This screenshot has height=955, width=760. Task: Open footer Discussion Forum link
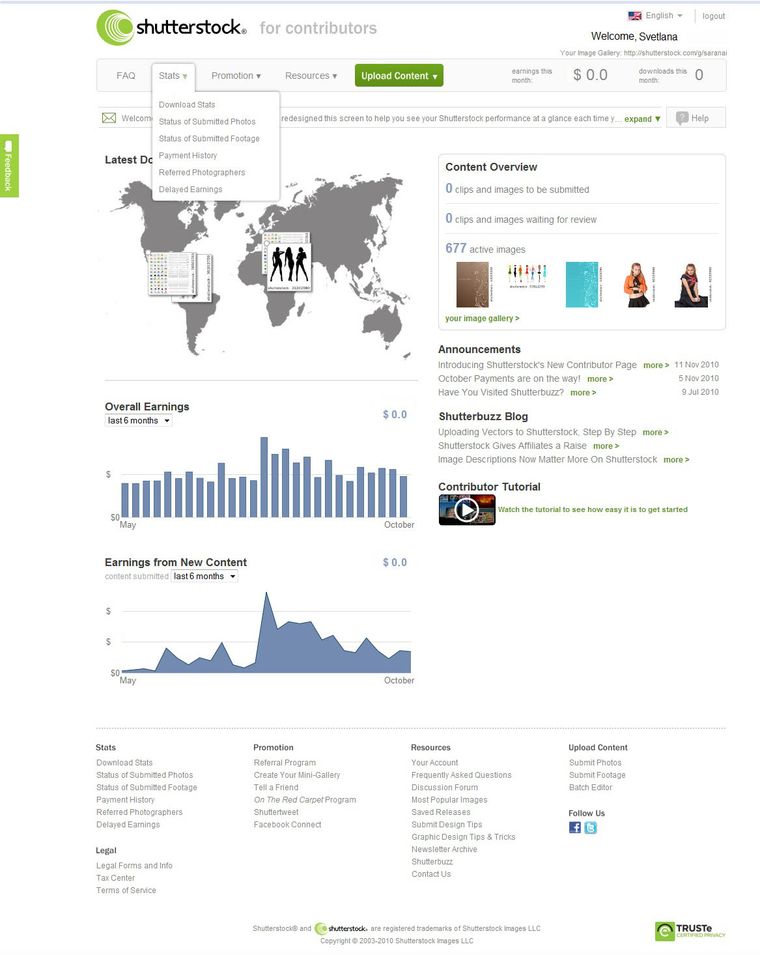[x=444, y=787]
